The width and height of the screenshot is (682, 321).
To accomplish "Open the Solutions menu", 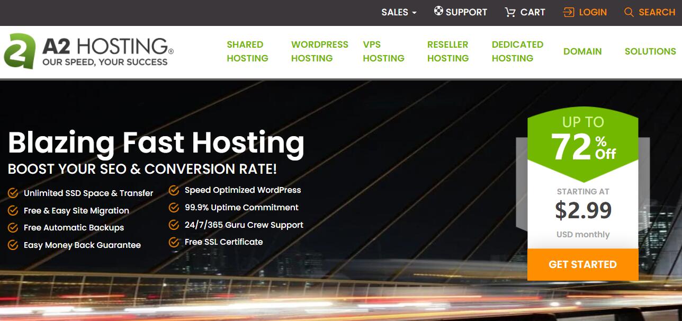I will coord(650,51).
